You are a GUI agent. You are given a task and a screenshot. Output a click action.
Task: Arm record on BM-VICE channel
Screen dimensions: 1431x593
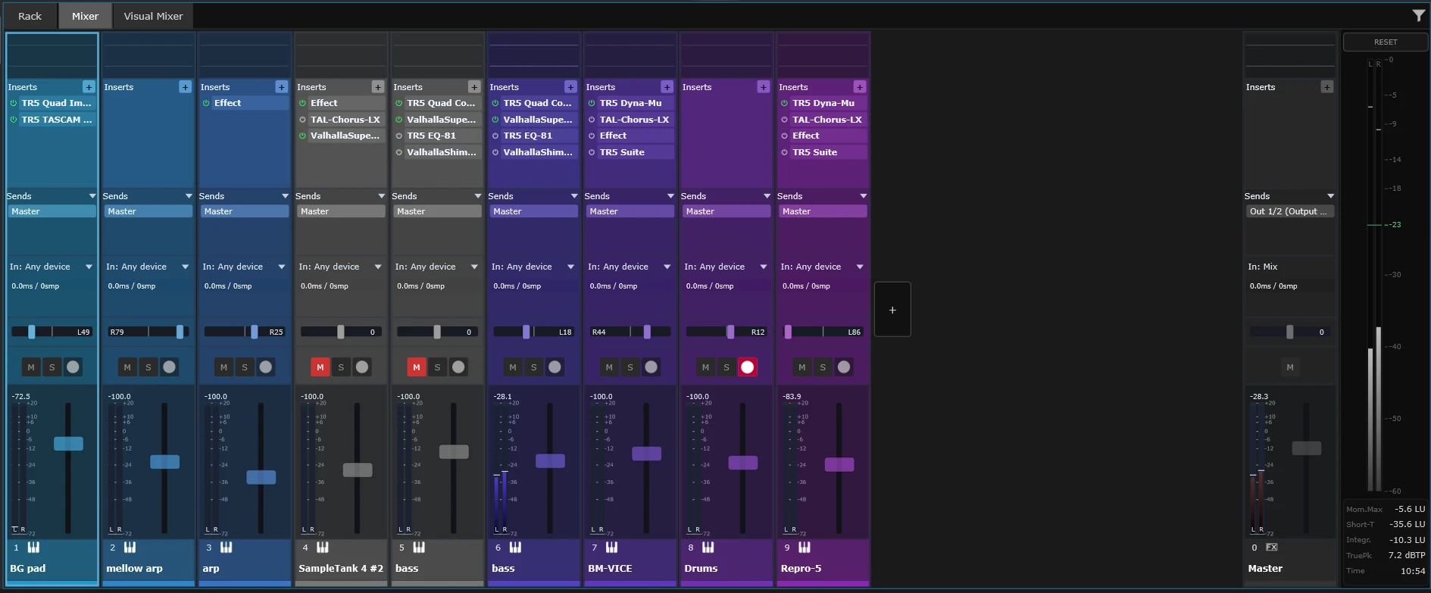click(651, 367)
